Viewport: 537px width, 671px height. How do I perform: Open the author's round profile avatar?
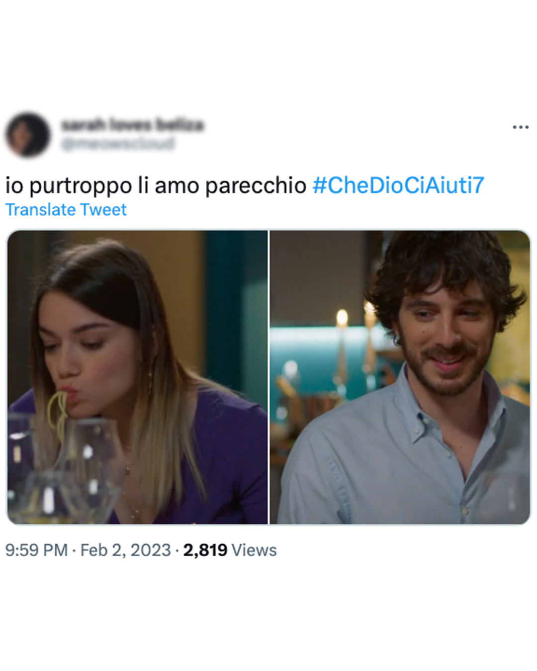[x=28, y=134]
